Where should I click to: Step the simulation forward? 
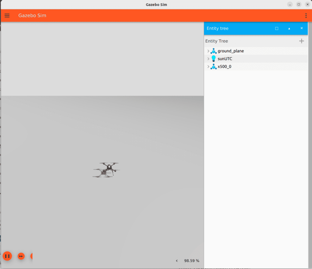[21, 256]
